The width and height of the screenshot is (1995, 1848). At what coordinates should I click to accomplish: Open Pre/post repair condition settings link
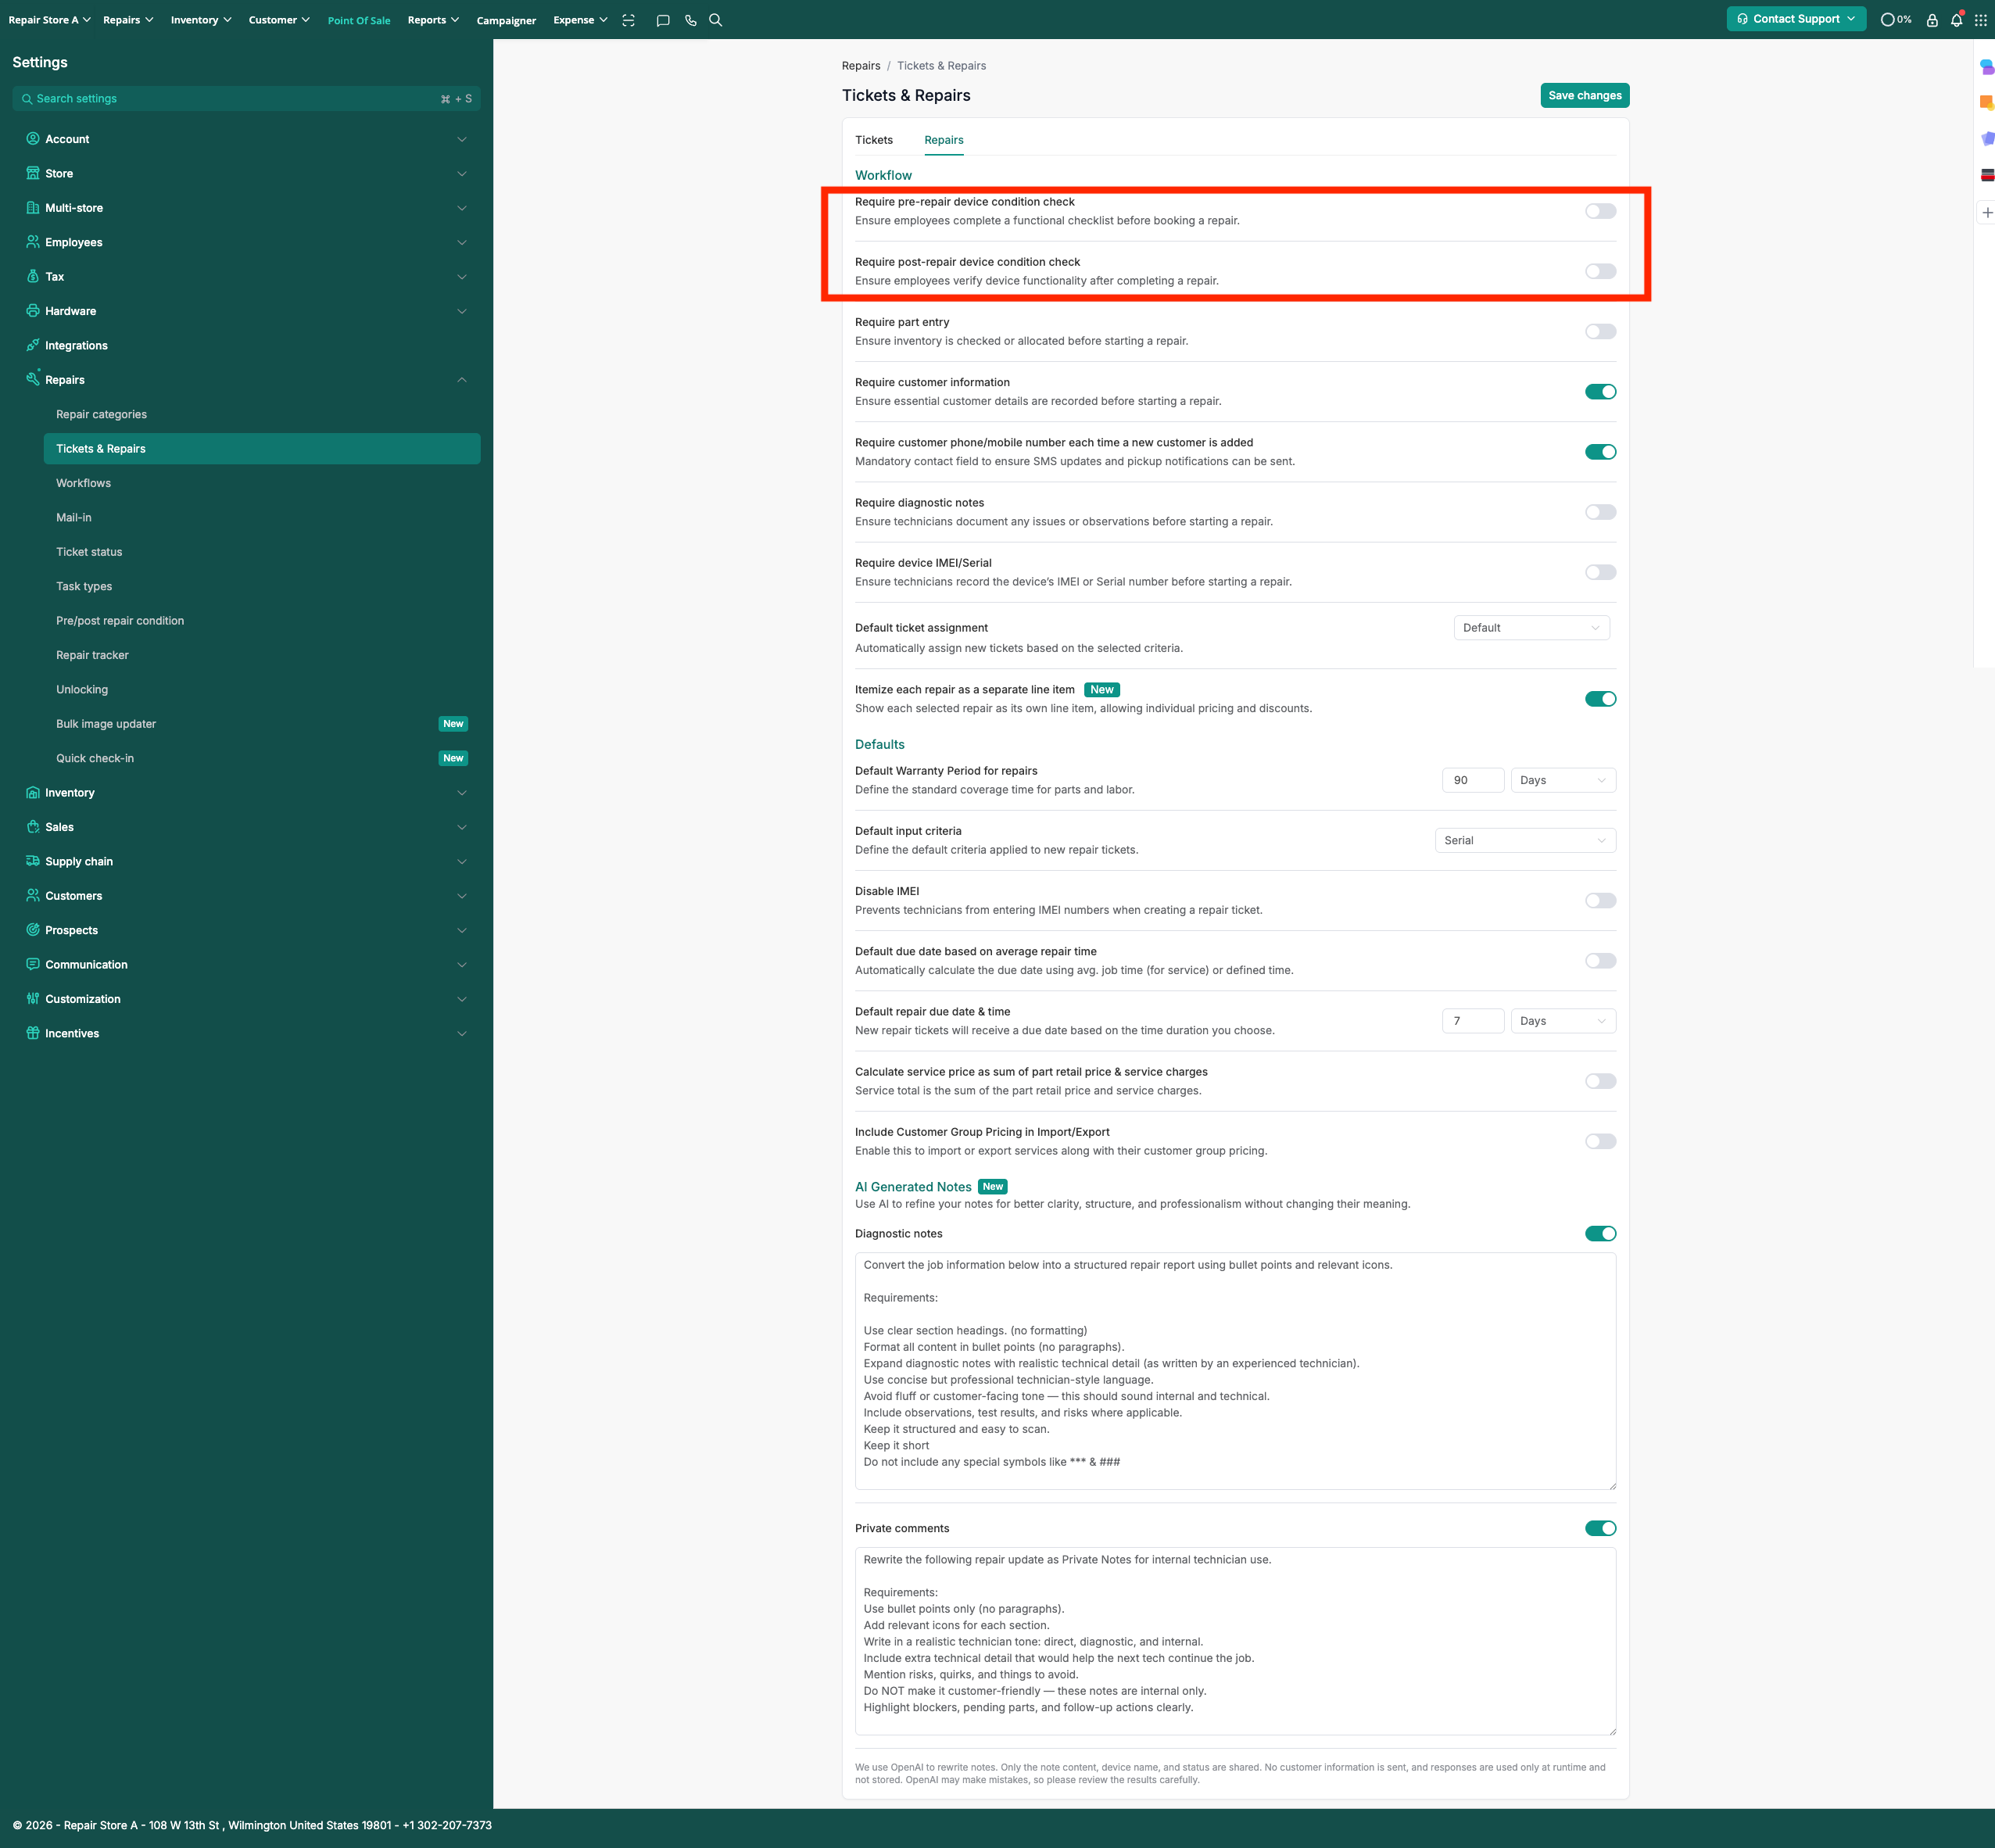click(x=120, y=621)
